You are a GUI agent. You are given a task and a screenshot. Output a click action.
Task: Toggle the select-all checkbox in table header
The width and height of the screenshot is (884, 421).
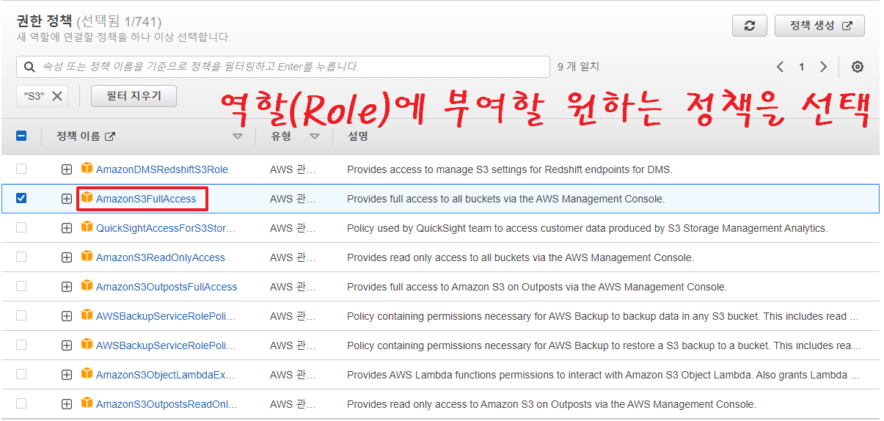[x=21, y=136]
